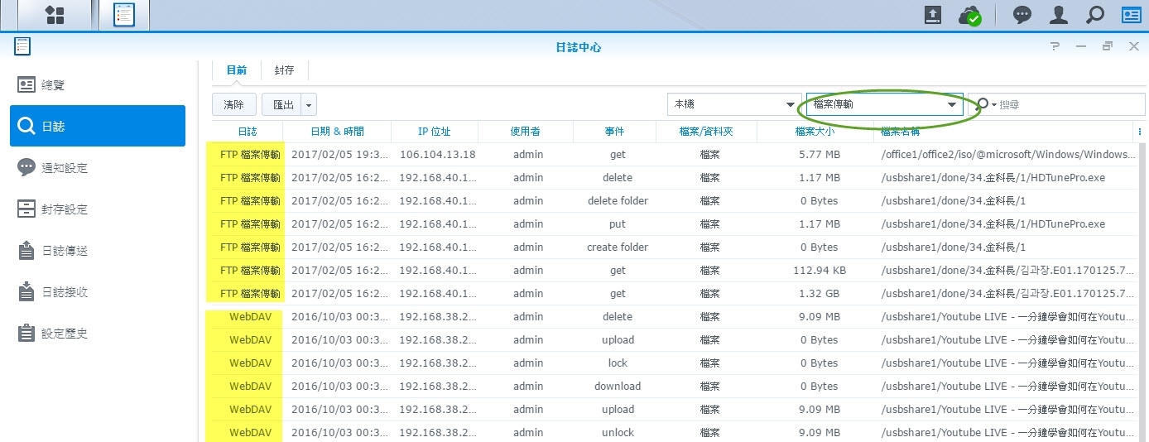This screenshot has height=442, width=1149.
Task: Click the /office1/office2/iso file path
Action: (1008, 155)
